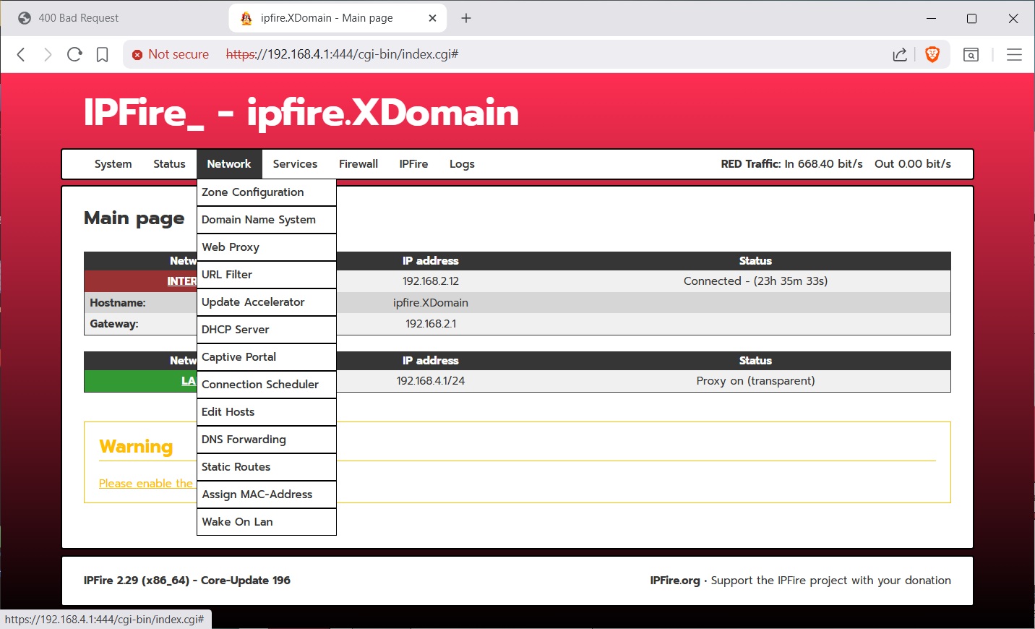Click the IPFire.org footer link
Viewport: 1035px width, 629px height.
pyautogui.click(x=674, y=581)
